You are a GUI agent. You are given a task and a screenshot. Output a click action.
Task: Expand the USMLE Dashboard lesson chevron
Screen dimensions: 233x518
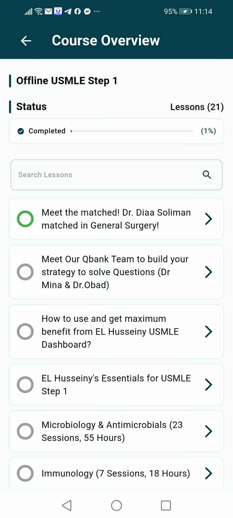tap(208, 332)
